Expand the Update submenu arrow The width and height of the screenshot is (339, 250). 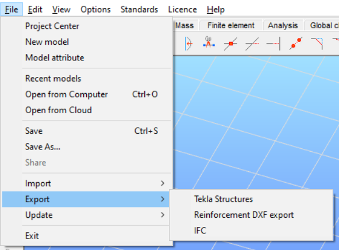point(163,215)
